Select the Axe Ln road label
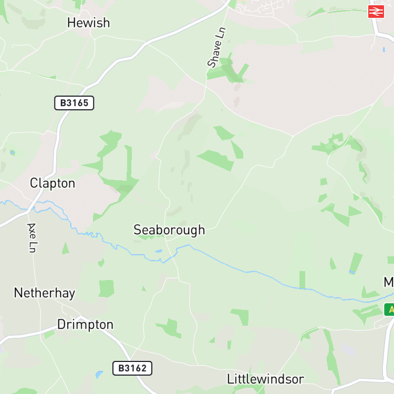 tap(32, 237)
